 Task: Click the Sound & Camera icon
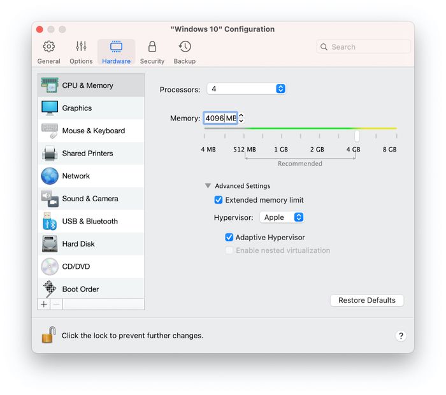(50, 198)
